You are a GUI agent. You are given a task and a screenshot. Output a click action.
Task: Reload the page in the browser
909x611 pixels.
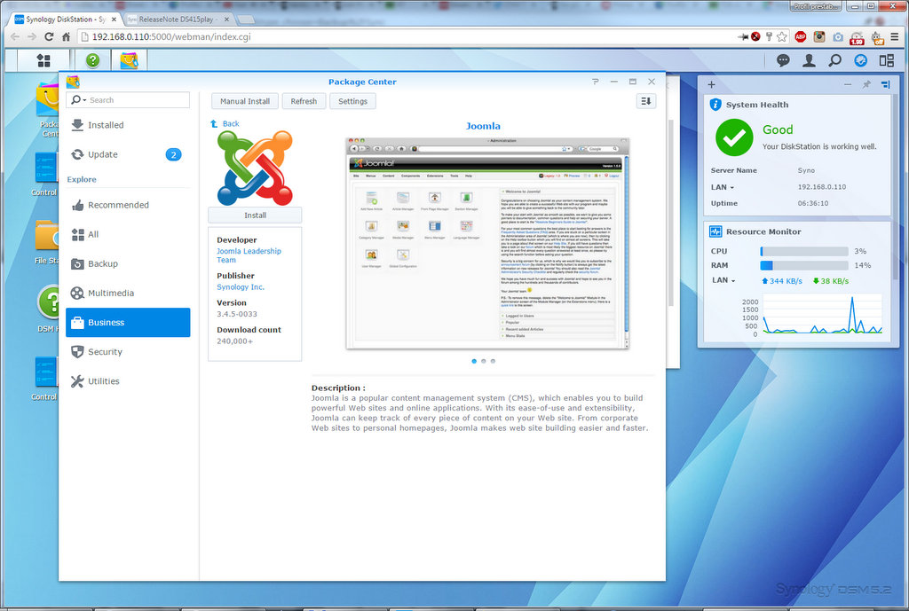(49, 36)
